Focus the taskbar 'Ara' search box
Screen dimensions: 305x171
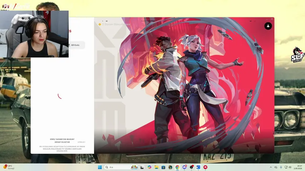pos(122,167)
